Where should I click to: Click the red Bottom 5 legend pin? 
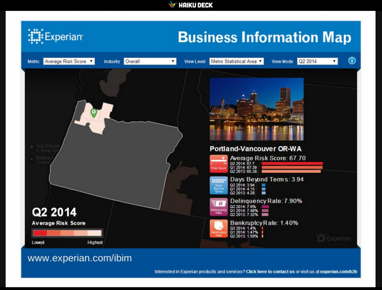click(x=32, y=160)
